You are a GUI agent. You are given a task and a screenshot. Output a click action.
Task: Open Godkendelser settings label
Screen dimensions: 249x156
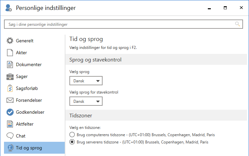(x=30, y=112)
